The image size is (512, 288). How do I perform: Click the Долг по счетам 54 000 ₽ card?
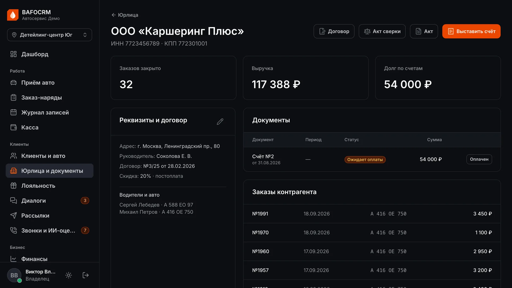(x=438, y=78)
